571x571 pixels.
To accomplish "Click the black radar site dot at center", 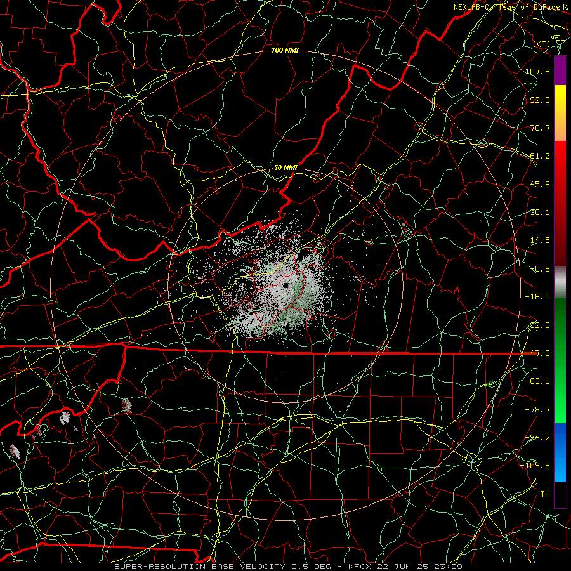I will tap(286, 285).
